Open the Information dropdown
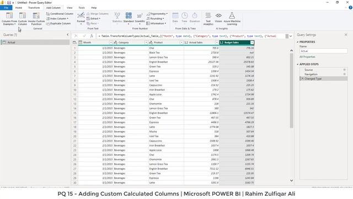Screen dimensions: 353x199 click(165, 23)
